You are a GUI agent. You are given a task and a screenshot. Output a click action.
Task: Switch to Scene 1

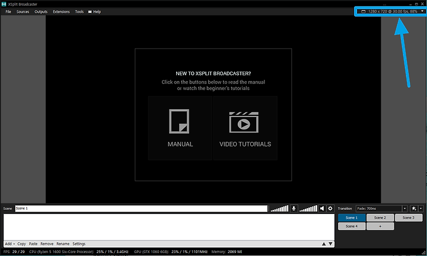tap(352, 218)
